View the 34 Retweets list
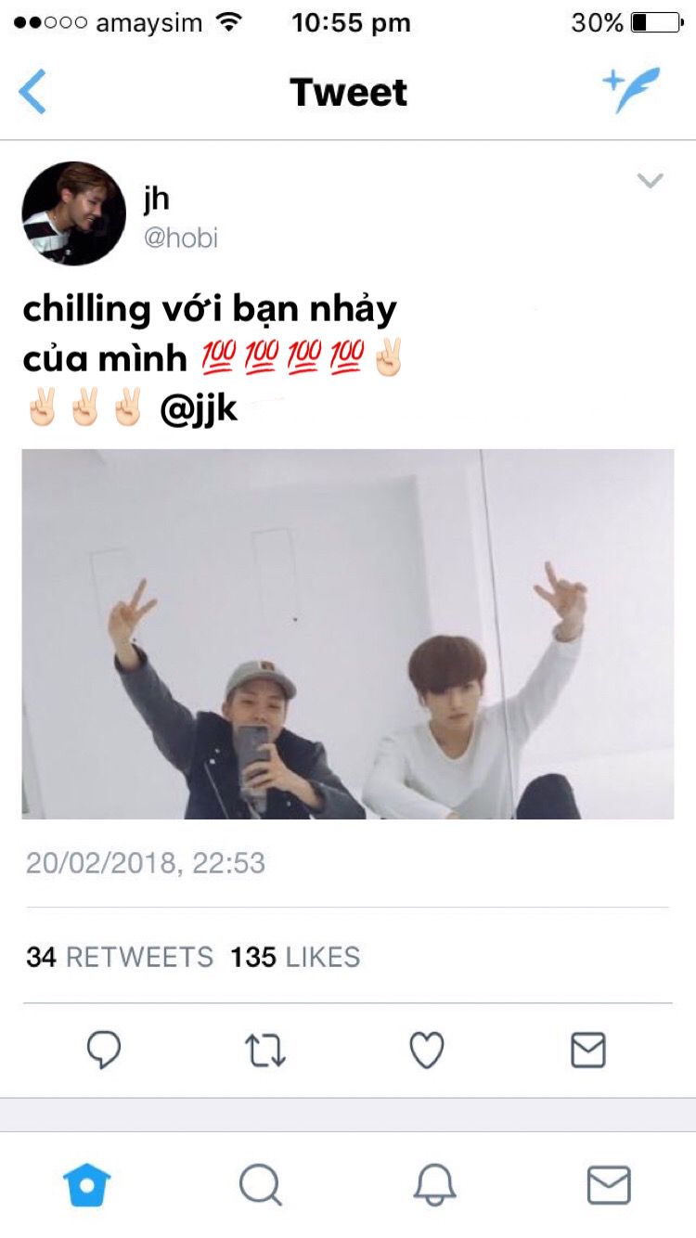Image resolution: width=696 pixels, height=1238 pixels. point(120,957)
